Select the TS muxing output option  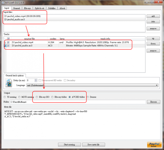pos(5,97)
